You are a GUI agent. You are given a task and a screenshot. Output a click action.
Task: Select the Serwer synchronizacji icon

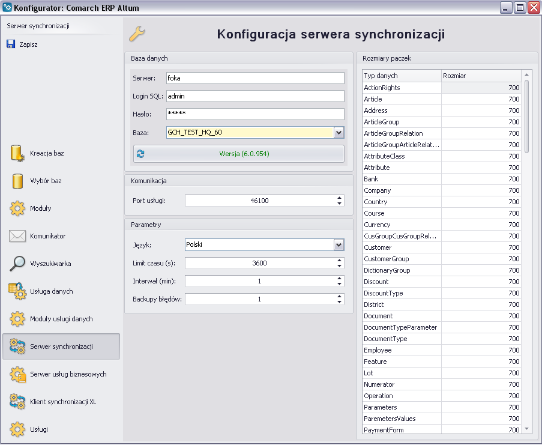tap(17, 347)
